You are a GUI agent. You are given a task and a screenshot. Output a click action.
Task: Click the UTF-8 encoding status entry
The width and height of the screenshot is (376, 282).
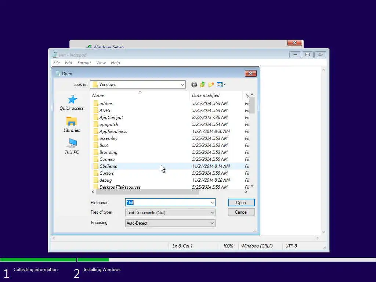pyautogui.click(x=291, y=246)
